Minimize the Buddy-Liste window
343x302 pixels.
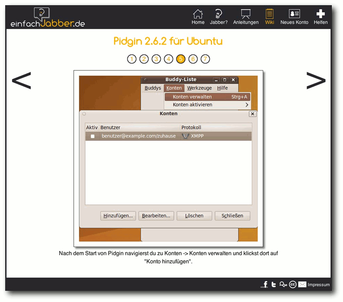pos(216,79)
